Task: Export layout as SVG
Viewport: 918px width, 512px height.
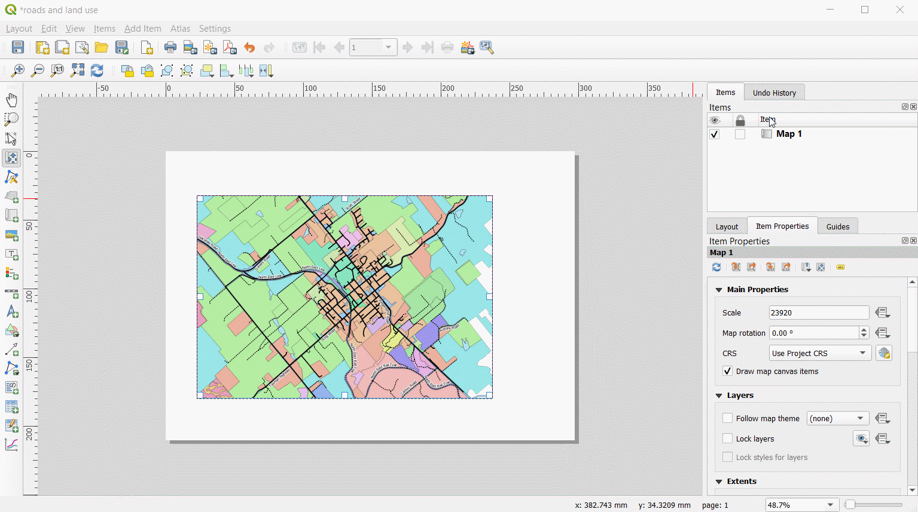Action: 210,48
